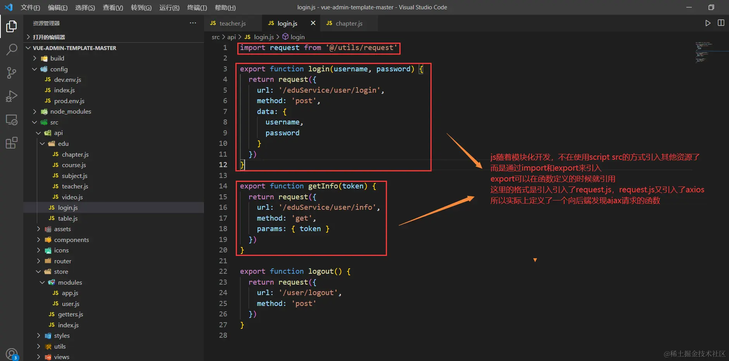729x361 pixels.
Task: Collapse the config folder
Action: [114, 69]
